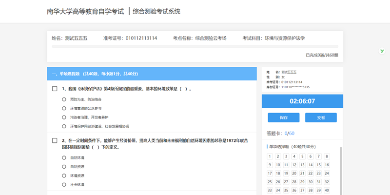390x195 pixels.
Task: Click the exam completion progress bar
Action: pyautogui.click(x=195, y=47)
